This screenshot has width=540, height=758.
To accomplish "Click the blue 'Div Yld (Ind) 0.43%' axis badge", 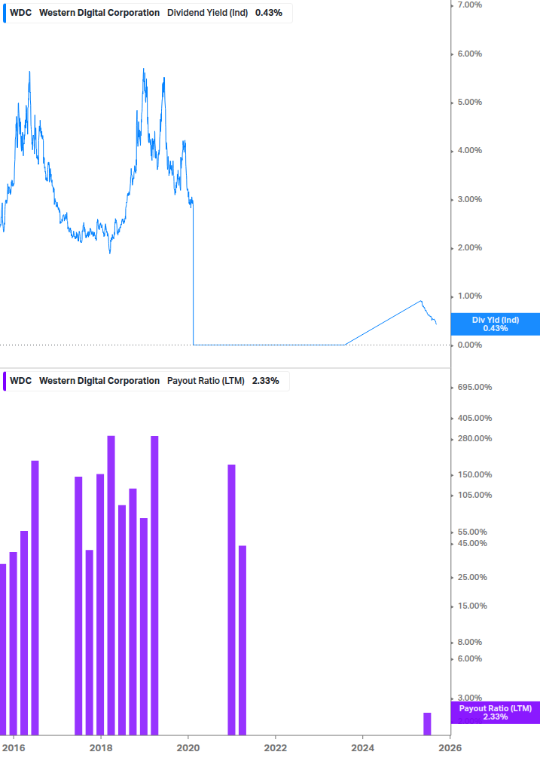I will (495, 324).
